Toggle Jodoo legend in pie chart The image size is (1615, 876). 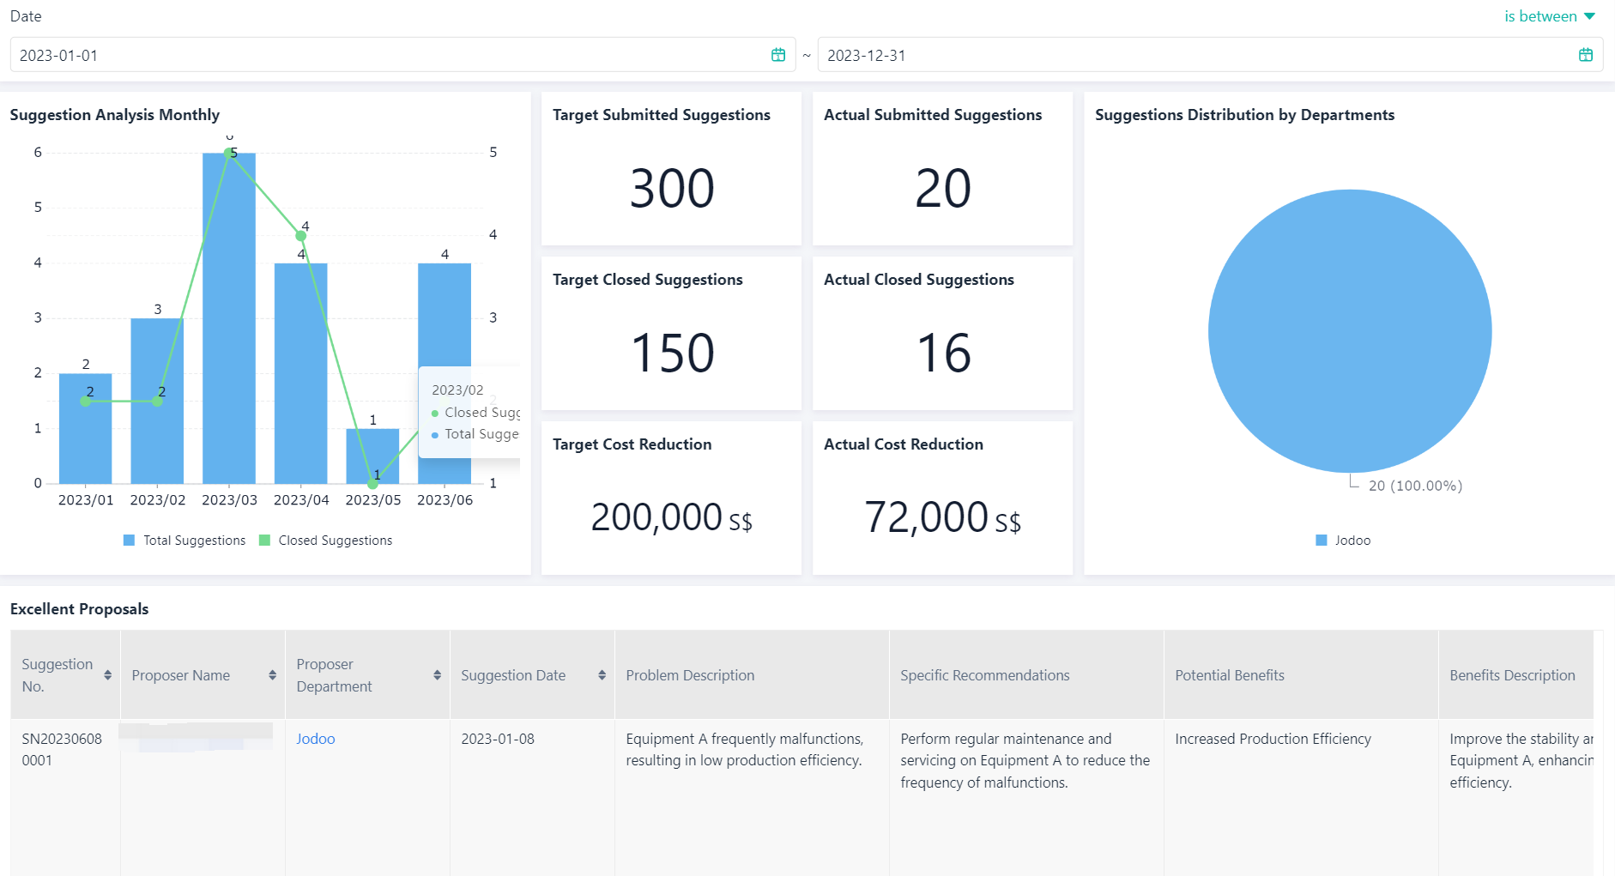pyautogui.click(x=1343, y=541)
